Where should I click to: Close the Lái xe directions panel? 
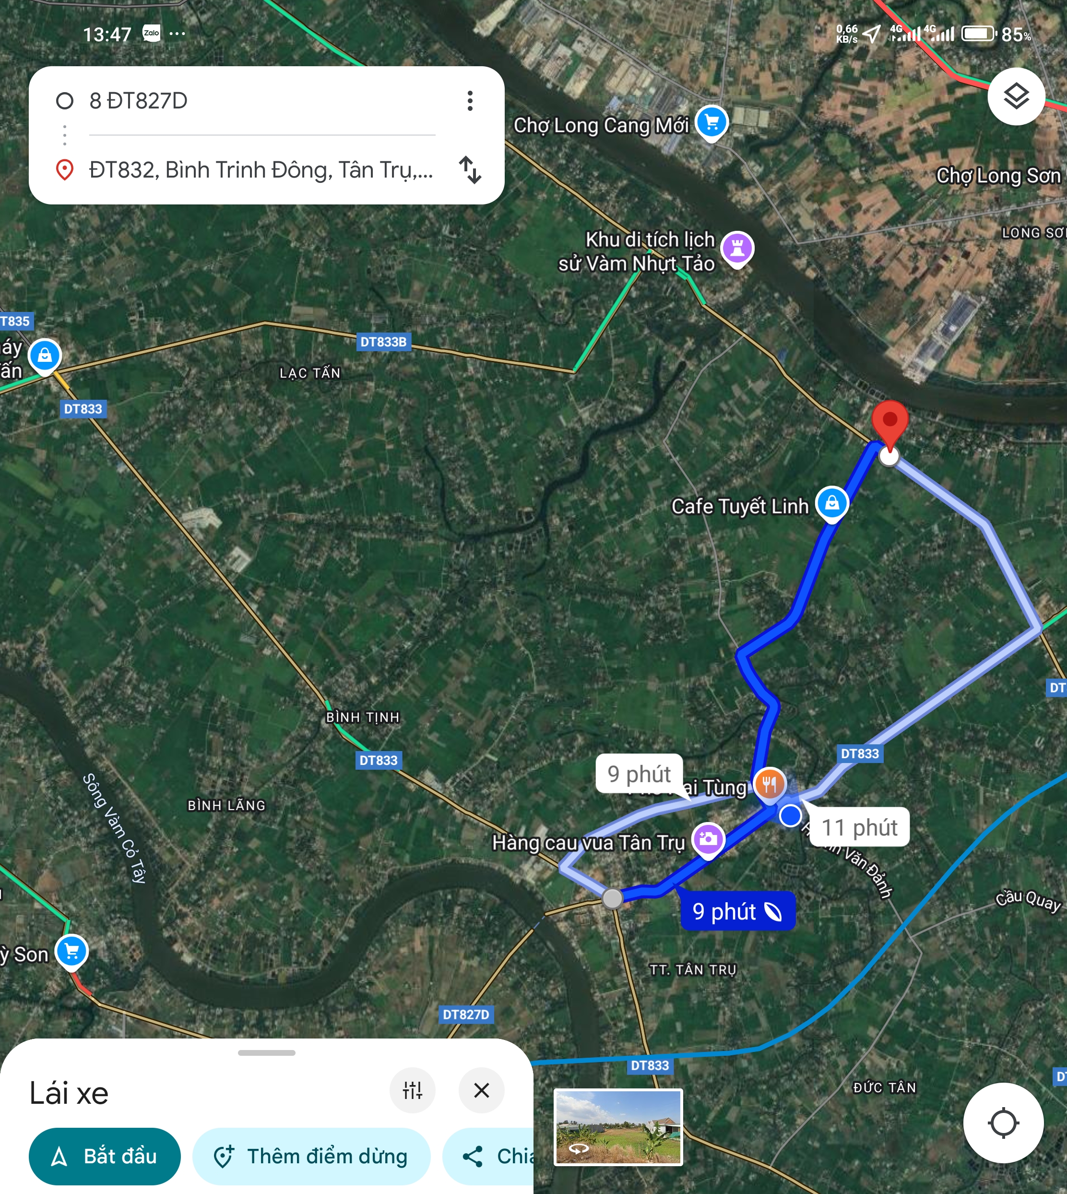pos(481,1090)
